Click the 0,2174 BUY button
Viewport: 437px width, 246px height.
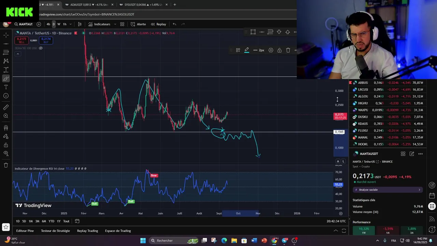pos(46,40)
